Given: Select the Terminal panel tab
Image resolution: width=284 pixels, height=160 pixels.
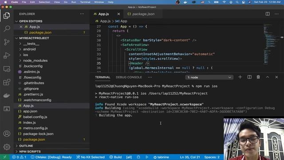Looking at the screenshot, I should [103, 77].
